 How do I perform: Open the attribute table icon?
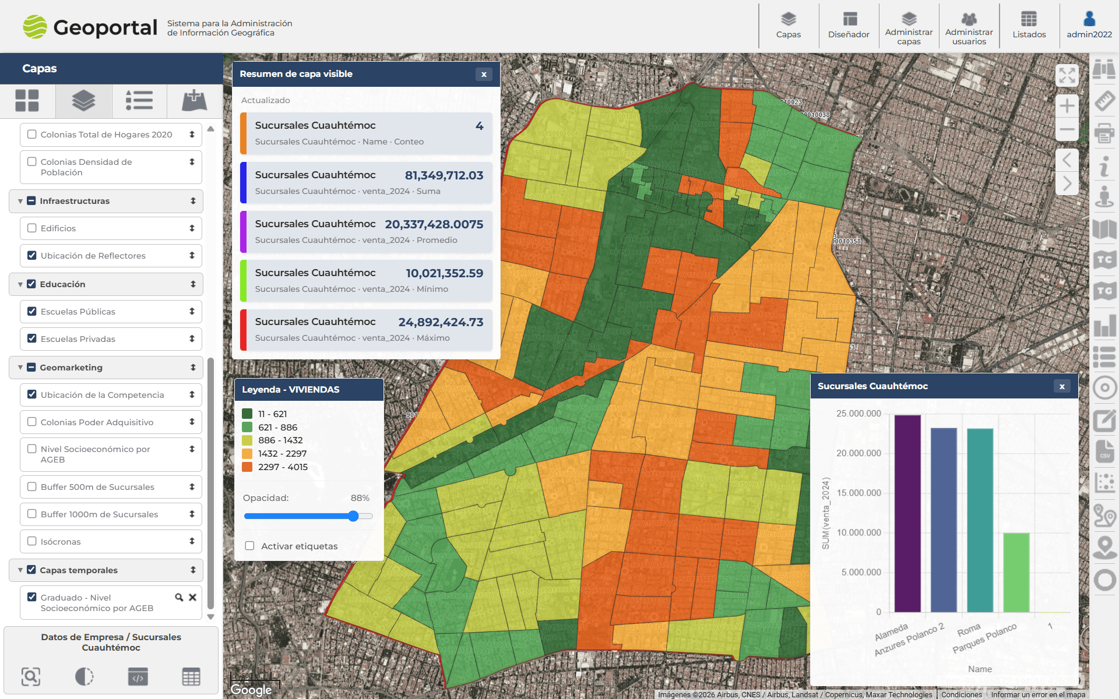point(191,676)
